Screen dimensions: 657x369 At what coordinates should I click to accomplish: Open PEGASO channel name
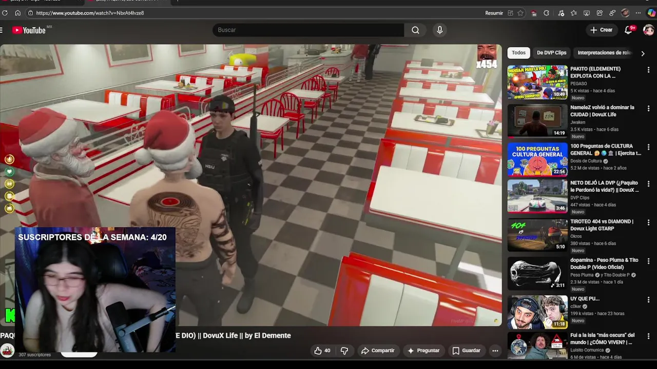click(578, 84)
